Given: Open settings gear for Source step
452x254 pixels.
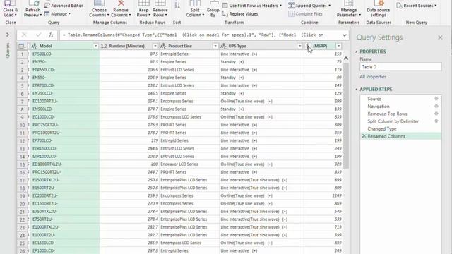Looking at the screenshot, I should tap(436, 99).
